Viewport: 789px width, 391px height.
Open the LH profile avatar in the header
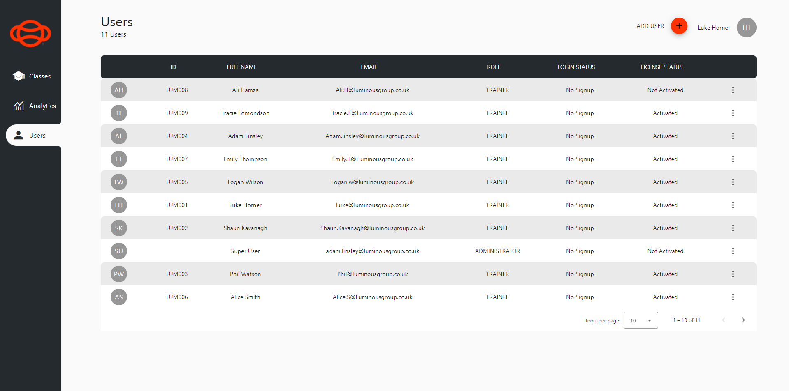[746, 28]
